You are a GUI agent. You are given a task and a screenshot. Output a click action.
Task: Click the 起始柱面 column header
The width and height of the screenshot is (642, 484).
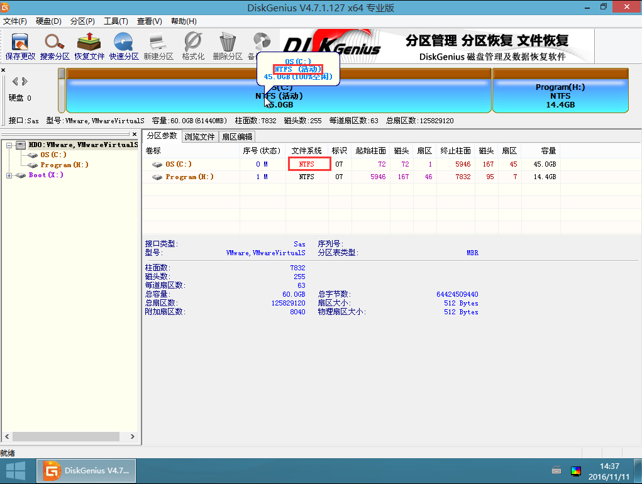370,151
